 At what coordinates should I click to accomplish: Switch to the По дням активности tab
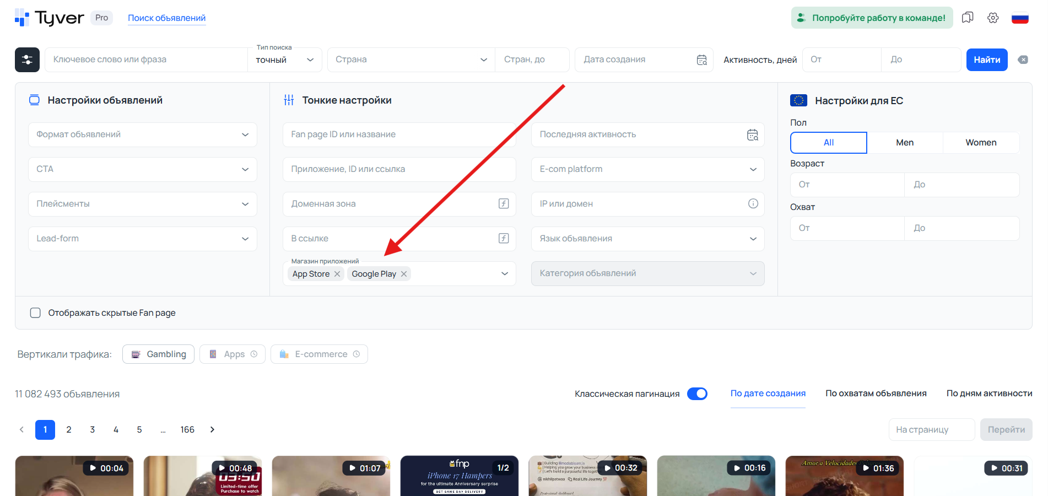pos(989,393)
